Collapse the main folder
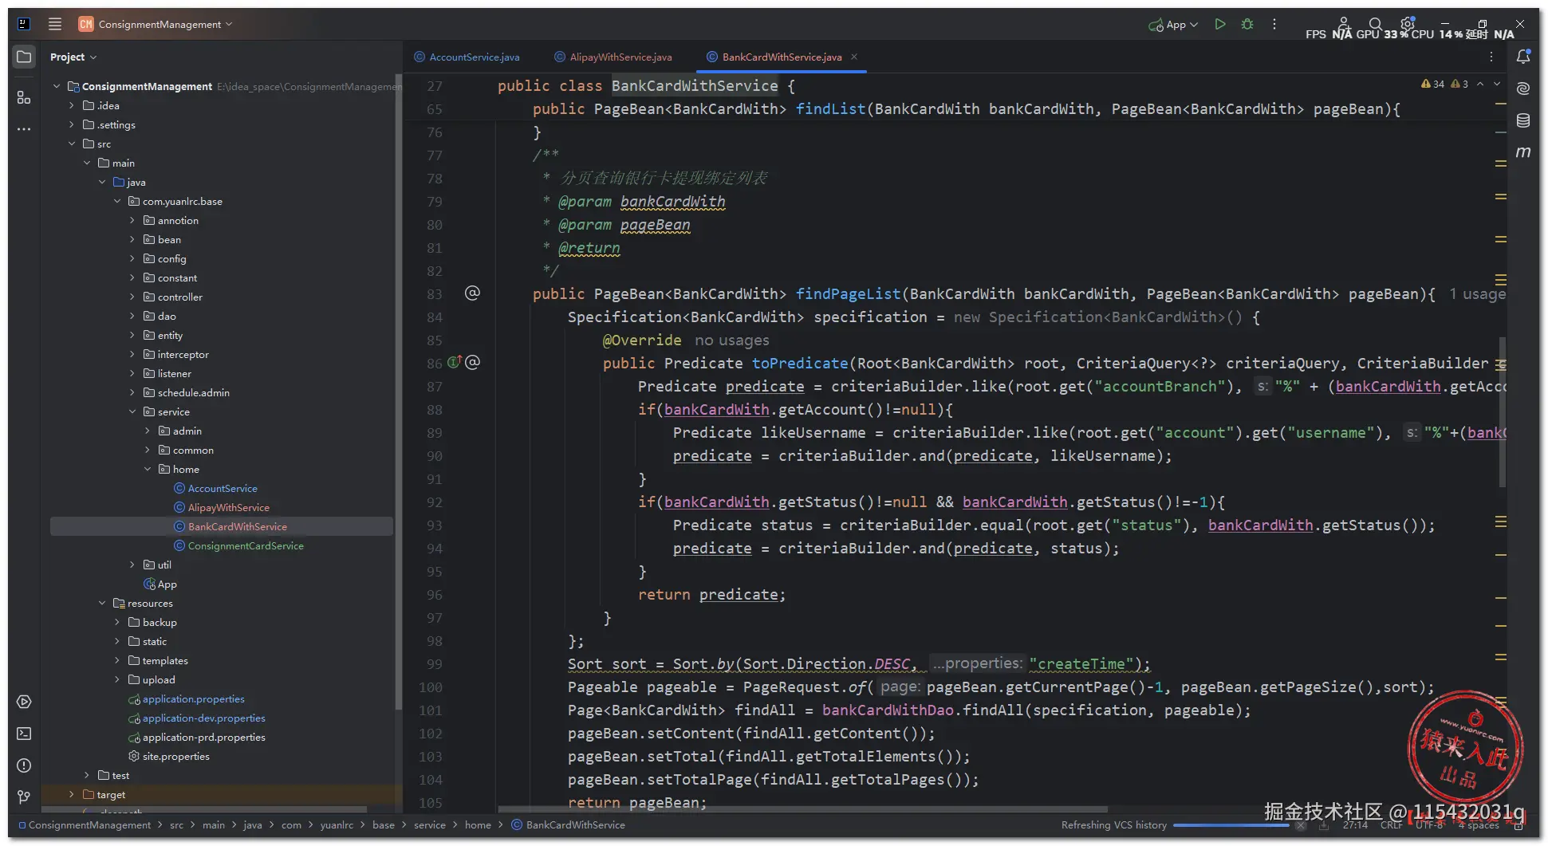1548x846 pixels. tap(87, 163)
